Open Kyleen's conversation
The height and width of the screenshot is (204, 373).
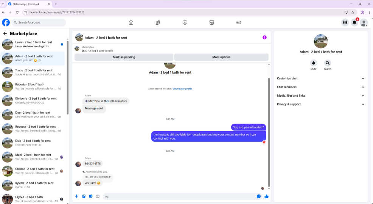click(33, 185)
